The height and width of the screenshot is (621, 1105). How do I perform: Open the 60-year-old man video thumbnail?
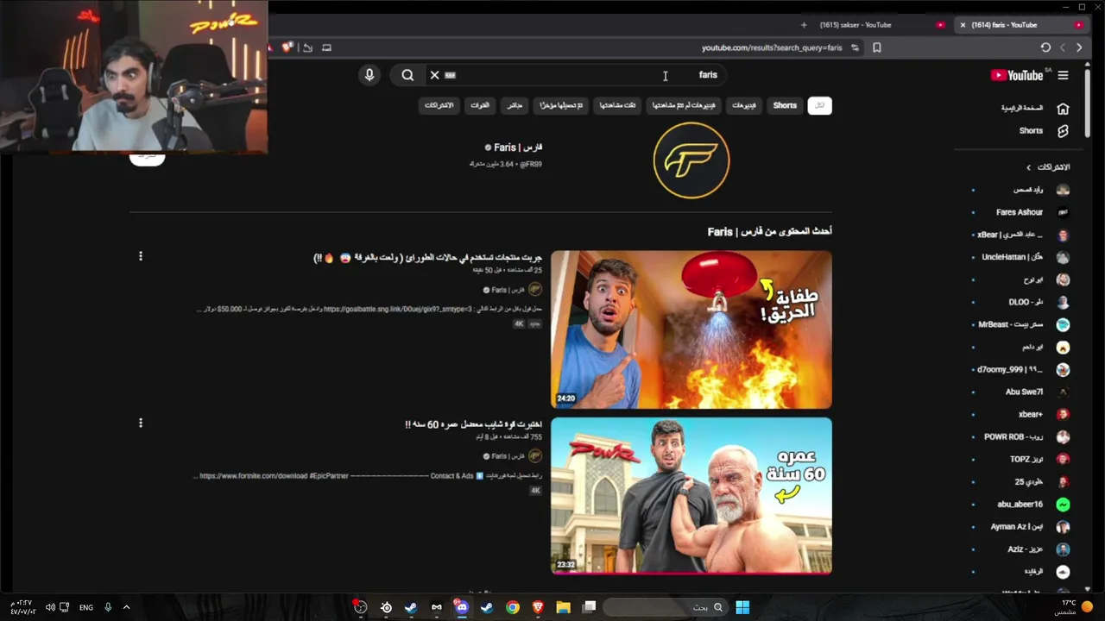click(x=691, y=496)
